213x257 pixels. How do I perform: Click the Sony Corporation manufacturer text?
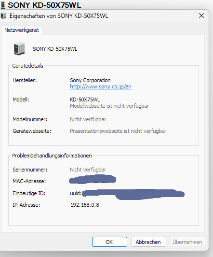[x=90, y=80]
